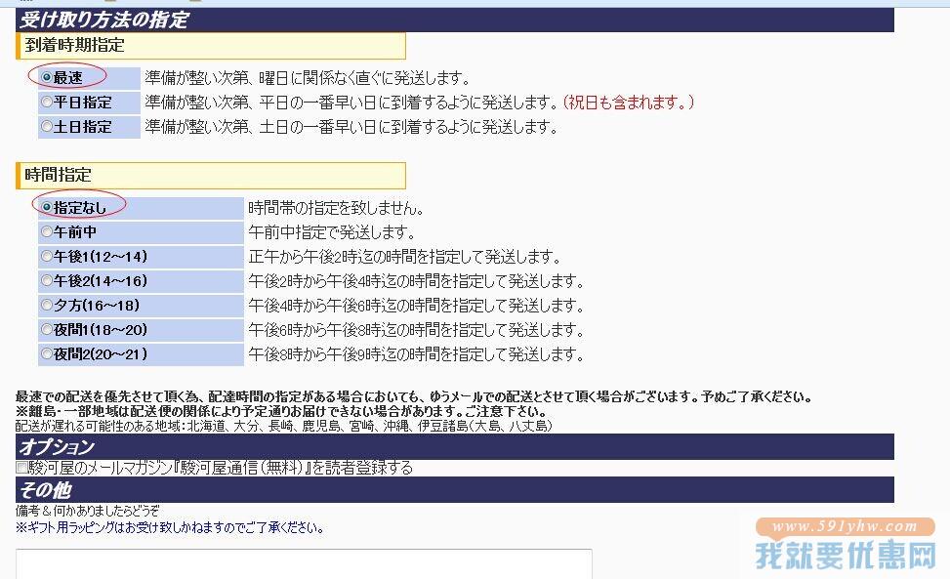Click text 正午から午後2時迄の時間を指定して発送します。
This screenshot has height=579, width=950.
(x=405, y=257)
